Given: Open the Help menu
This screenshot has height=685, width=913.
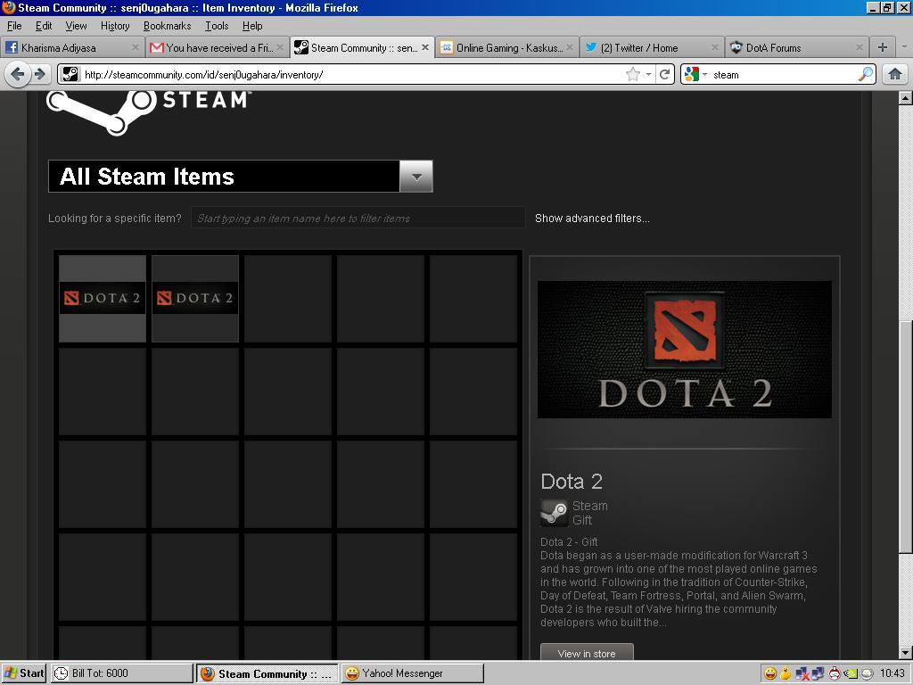Looking at the screenshot, I should pyautogui.click(x=252, y=26).
